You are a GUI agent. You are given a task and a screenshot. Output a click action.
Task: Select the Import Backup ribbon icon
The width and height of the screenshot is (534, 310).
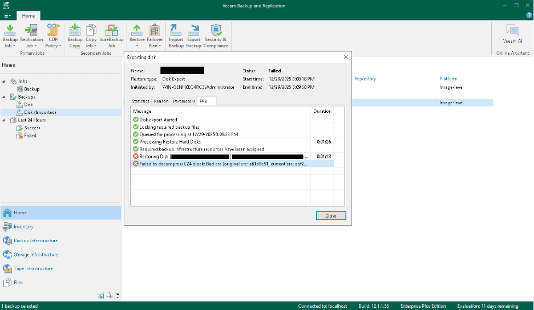(x=176, y=36)
